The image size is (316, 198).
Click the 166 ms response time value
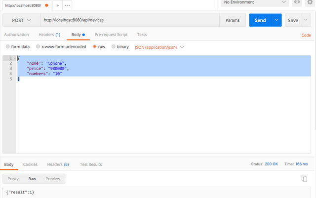coord(302,164)
